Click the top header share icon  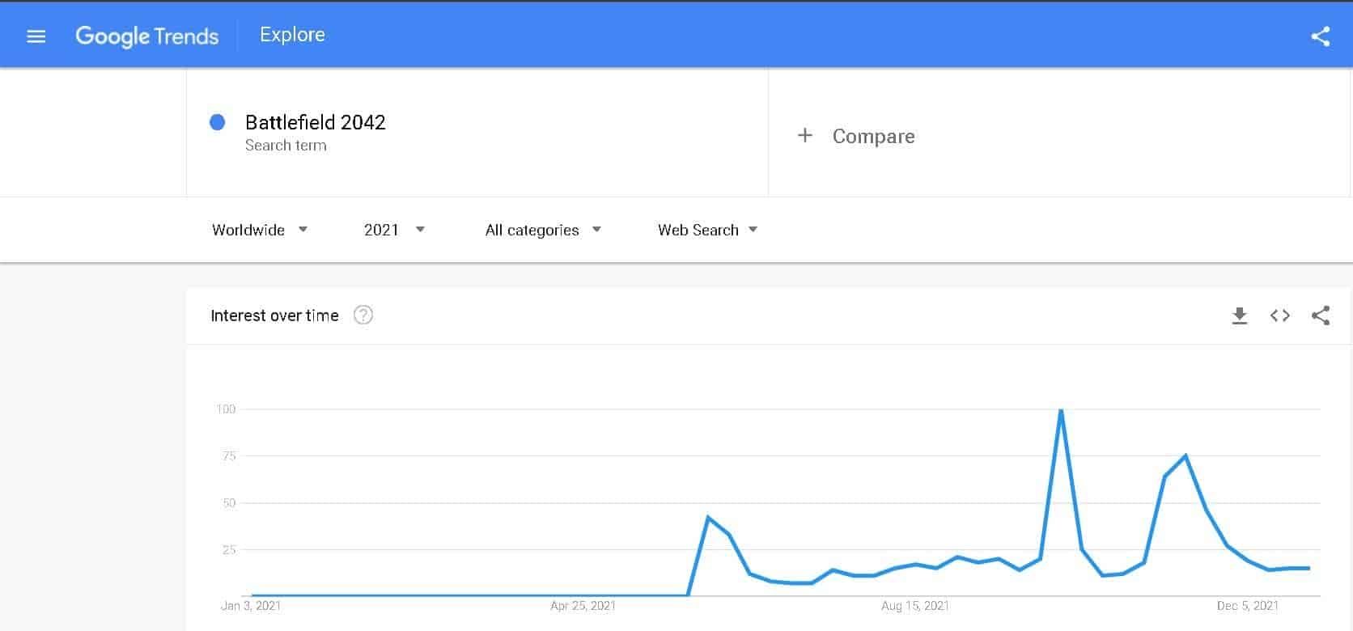point(1320,36)
